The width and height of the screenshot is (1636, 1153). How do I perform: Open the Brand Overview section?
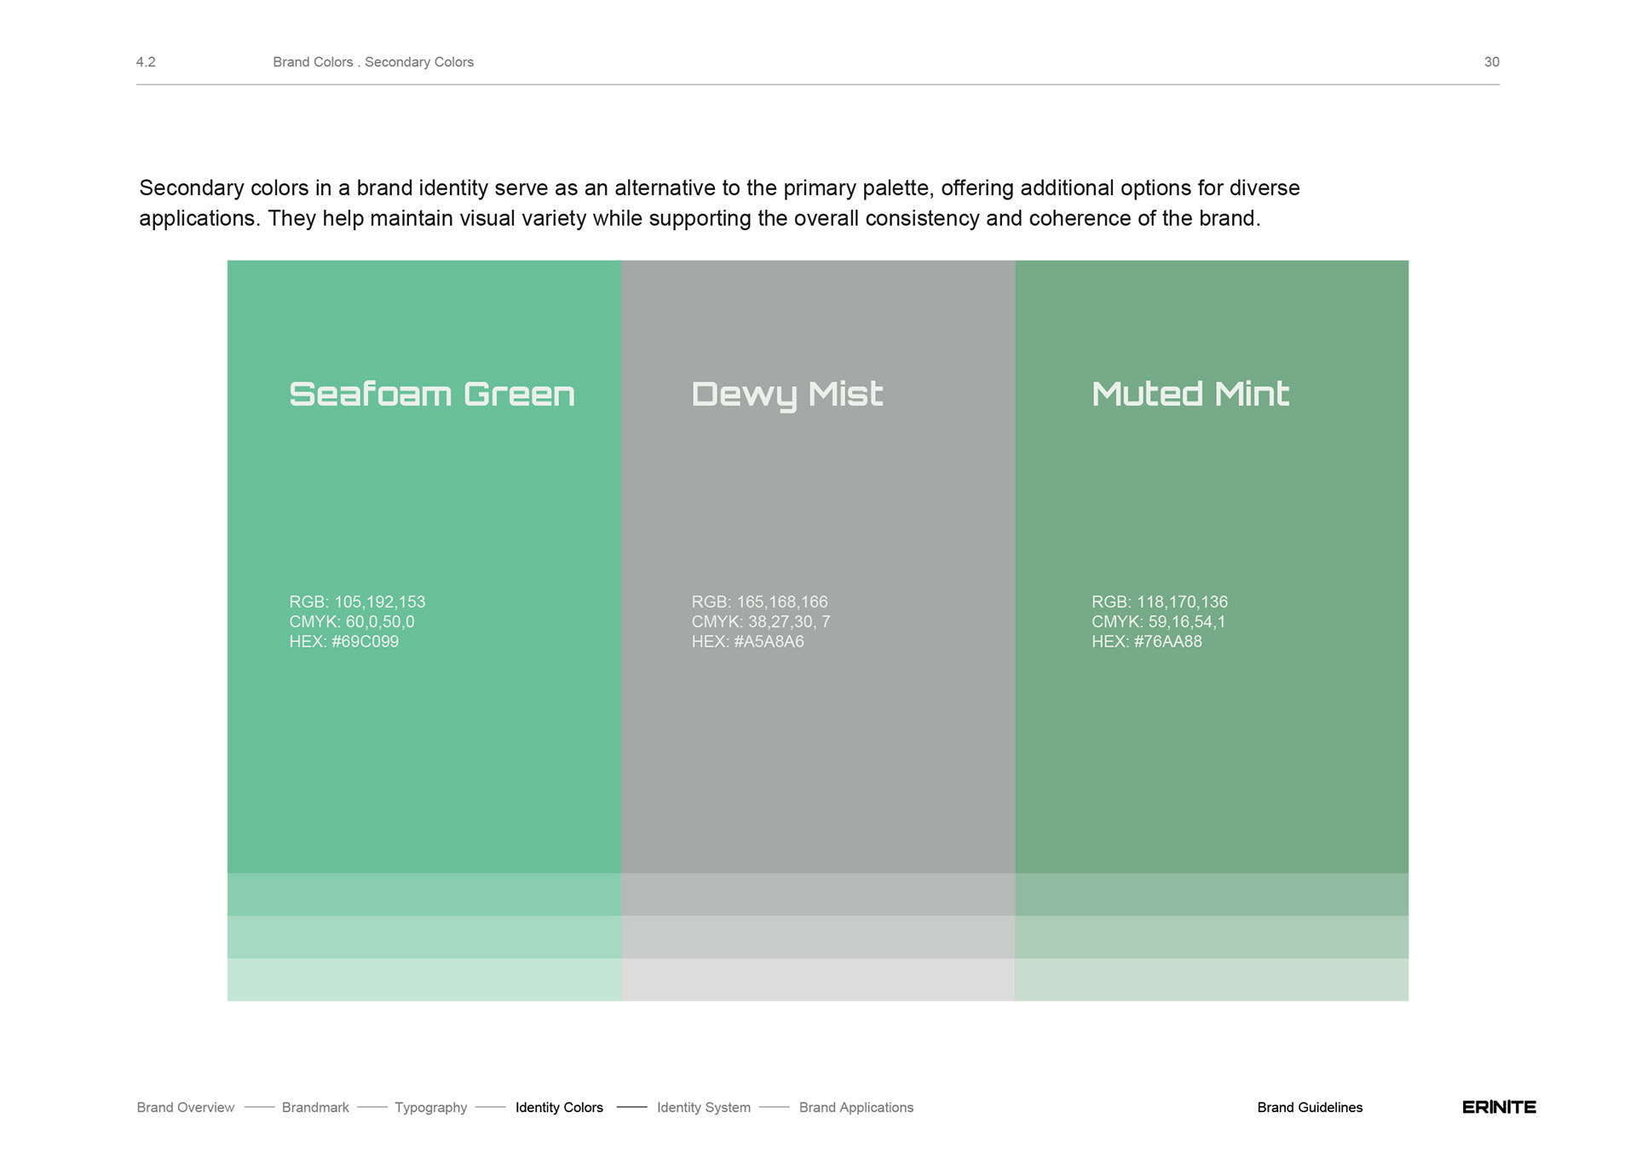185,1107
